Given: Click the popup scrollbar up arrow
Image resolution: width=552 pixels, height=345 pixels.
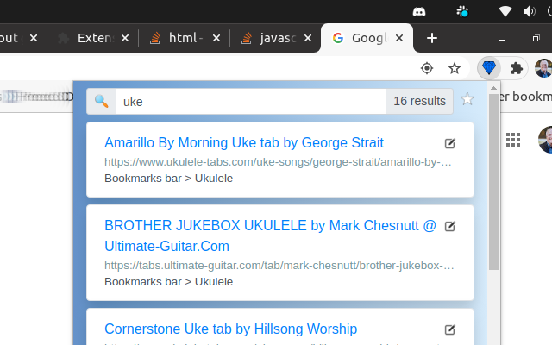Looking at the screenshot, I should click(493, 88).
